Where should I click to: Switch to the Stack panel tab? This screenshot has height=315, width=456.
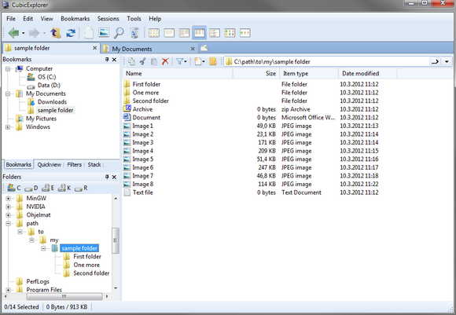94,164
